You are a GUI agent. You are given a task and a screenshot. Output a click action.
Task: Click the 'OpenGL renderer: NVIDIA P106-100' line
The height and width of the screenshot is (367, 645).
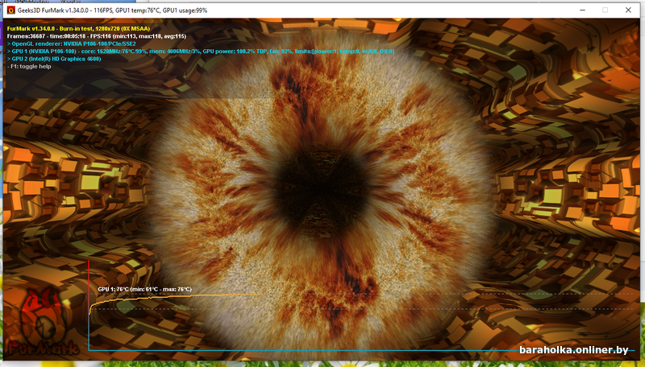click(72, 43)
